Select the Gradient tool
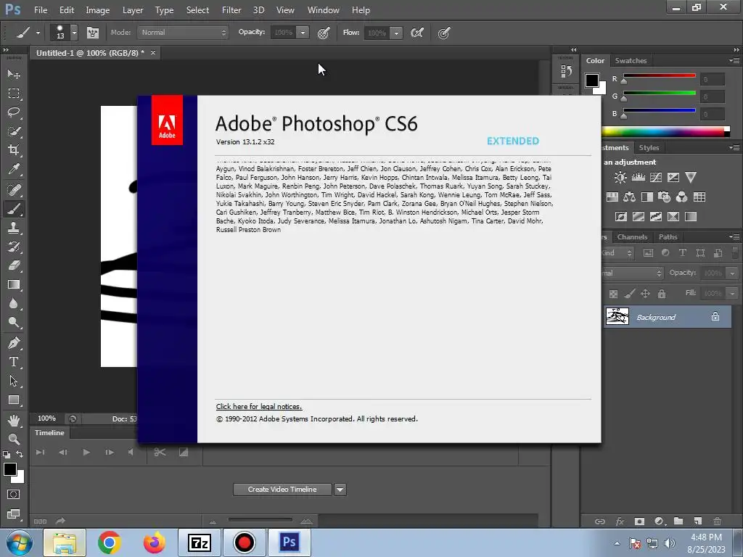Screen dimensions: 743x557 (x=13, y=284)
